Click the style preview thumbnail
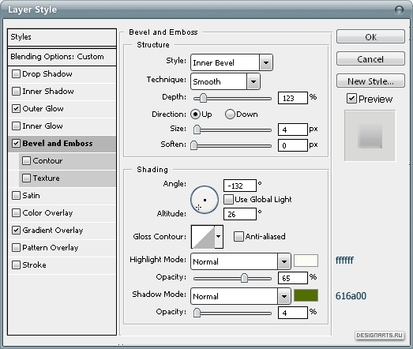Screen dimensions: 413x349 point(370,136)
